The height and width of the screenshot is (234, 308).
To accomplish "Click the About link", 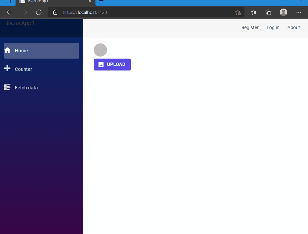I will click(293, 27).
